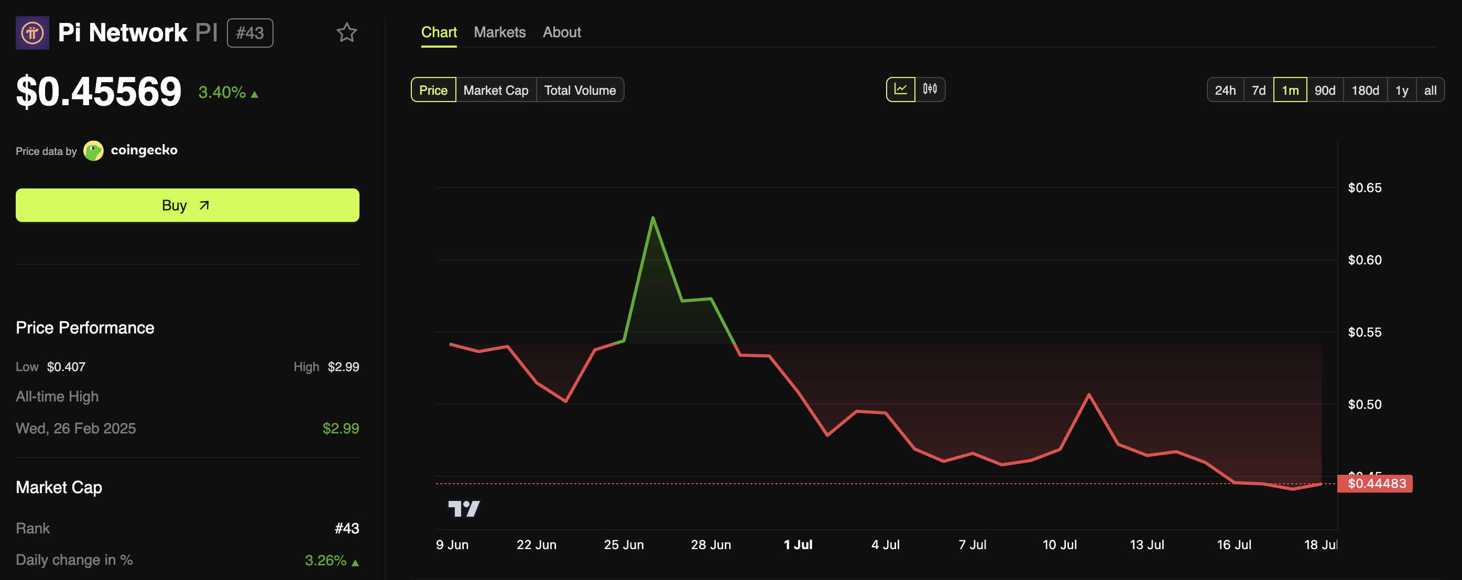
Task: Click the Pi Network coin logo
Action: (x=32, y=33)
